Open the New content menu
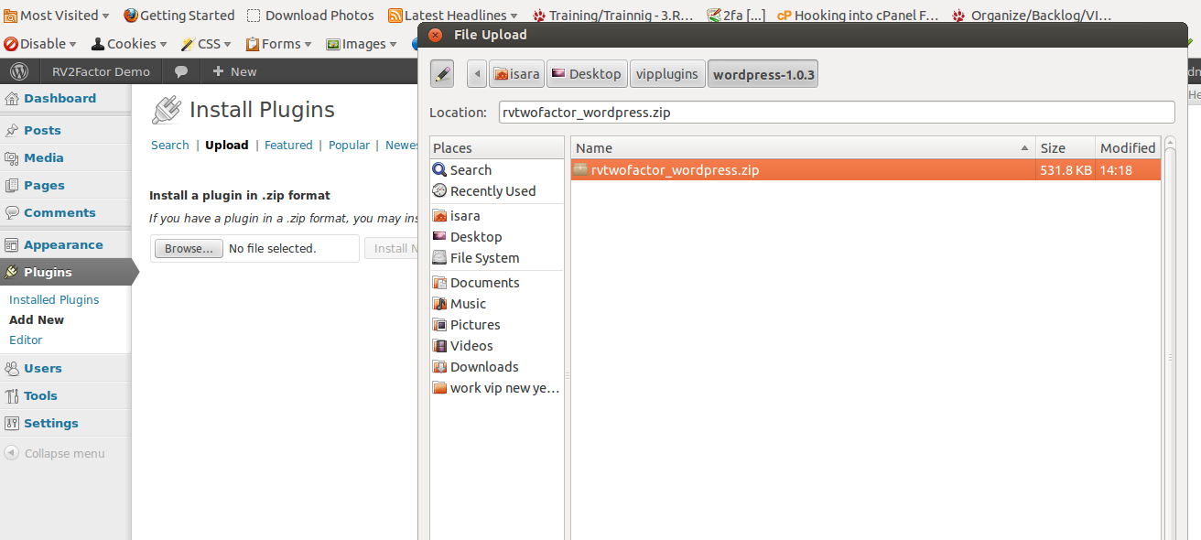The width and height of the screenshot is (1201, 540). pos(234,71)
